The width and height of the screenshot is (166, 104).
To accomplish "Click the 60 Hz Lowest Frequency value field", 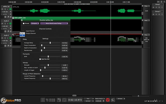I will pos(65,76).
